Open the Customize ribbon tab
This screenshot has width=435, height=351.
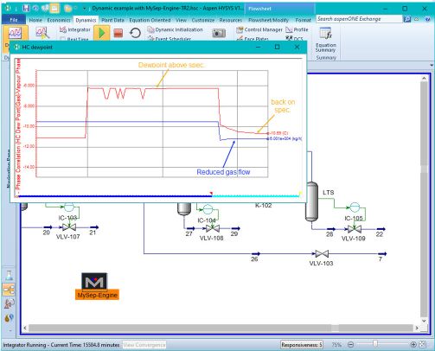203,20
